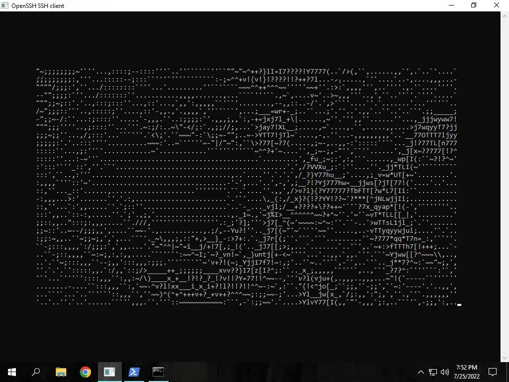
Task: Click the OpenSSH window title icon
Action: pyautogui.click(x=4, y=5)
